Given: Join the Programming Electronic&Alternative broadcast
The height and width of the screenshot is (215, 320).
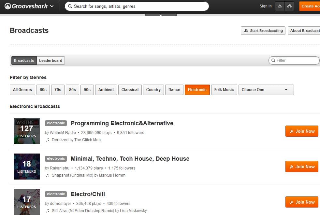Looking at the screenshot, I should [302, 131].
